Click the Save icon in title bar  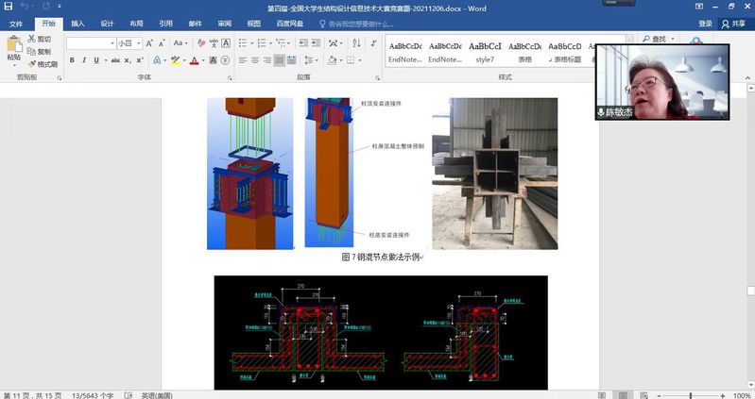(9, 7)
